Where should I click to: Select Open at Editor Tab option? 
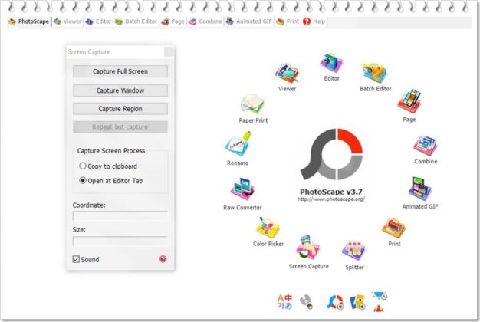click(111, 181)
